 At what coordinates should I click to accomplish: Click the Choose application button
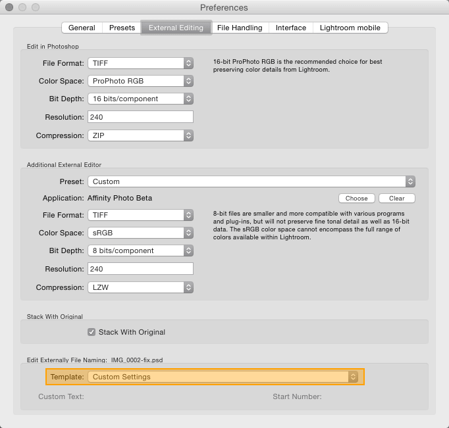[x=357, y=199]
